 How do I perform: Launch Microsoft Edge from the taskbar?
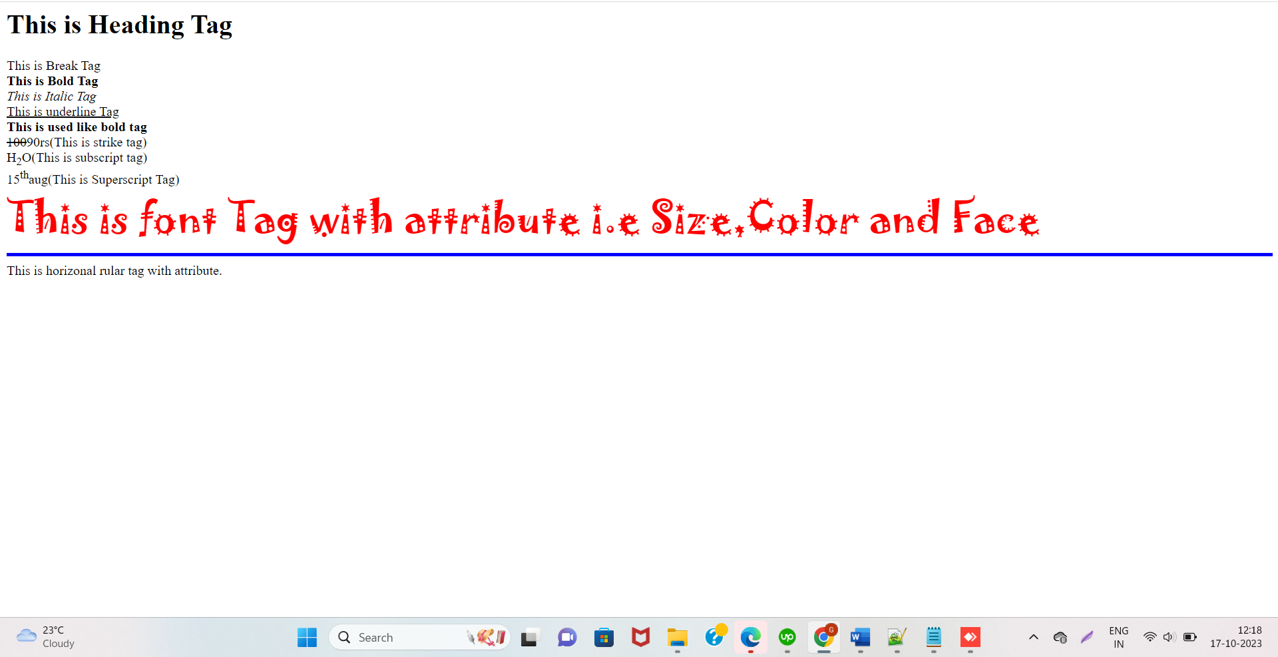click(751, 637)
